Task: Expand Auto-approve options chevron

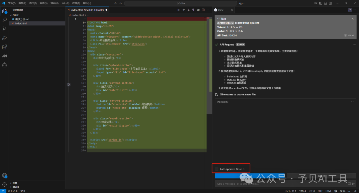Action: (244, 169)
